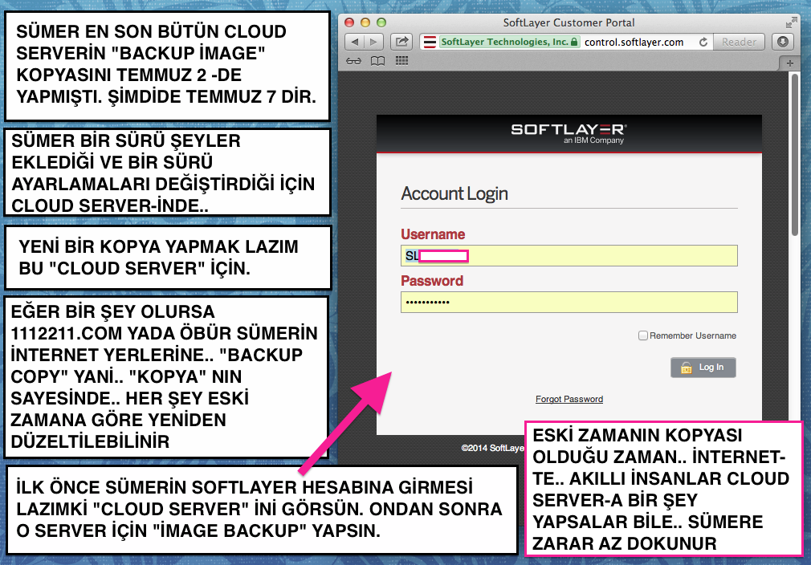811x565 pixels.
Task: Click the SoftLayer logo in the login header
Action: [569, 133]
